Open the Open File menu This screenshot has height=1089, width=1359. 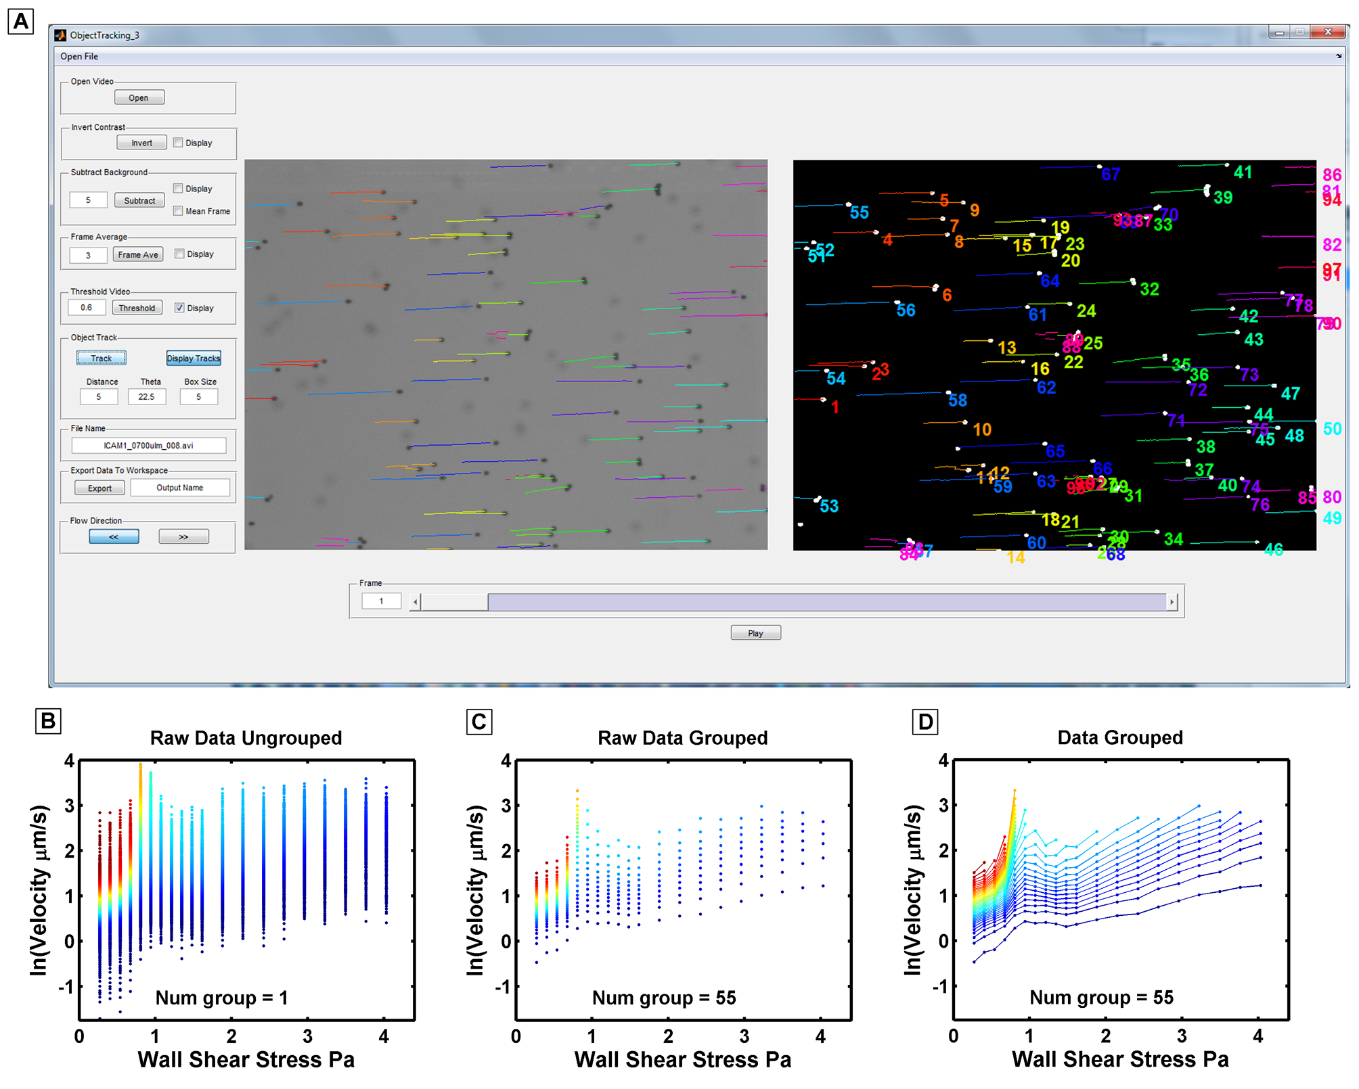pyautogui.click(x=79, y=57)
